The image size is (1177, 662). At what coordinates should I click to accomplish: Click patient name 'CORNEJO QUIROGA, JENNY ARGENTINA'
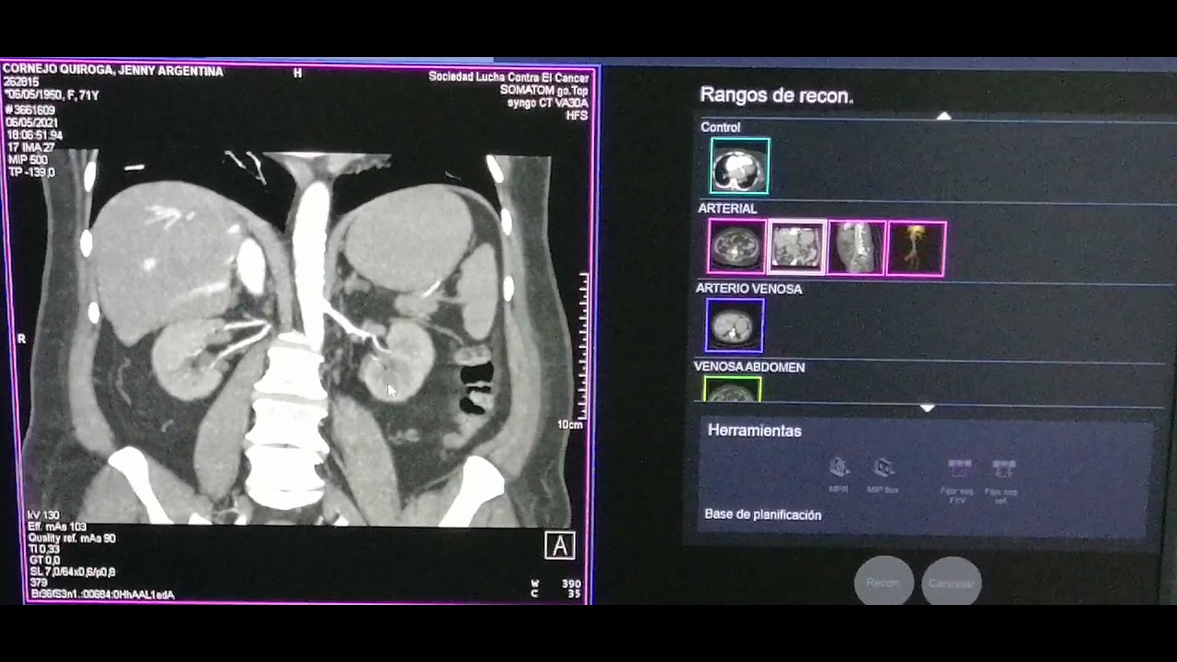[113, 71]
